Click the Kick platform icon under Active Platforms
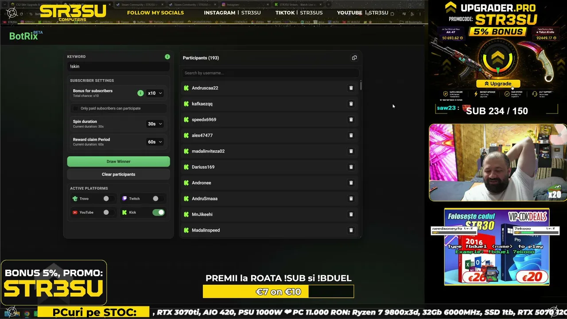Image resolution: width=567 pixels, height=319 pixels. tap(124, 212)
